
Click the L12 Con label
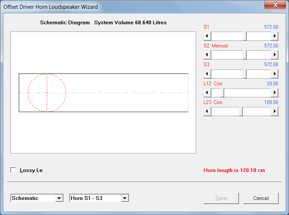click(x=213, y=83)
